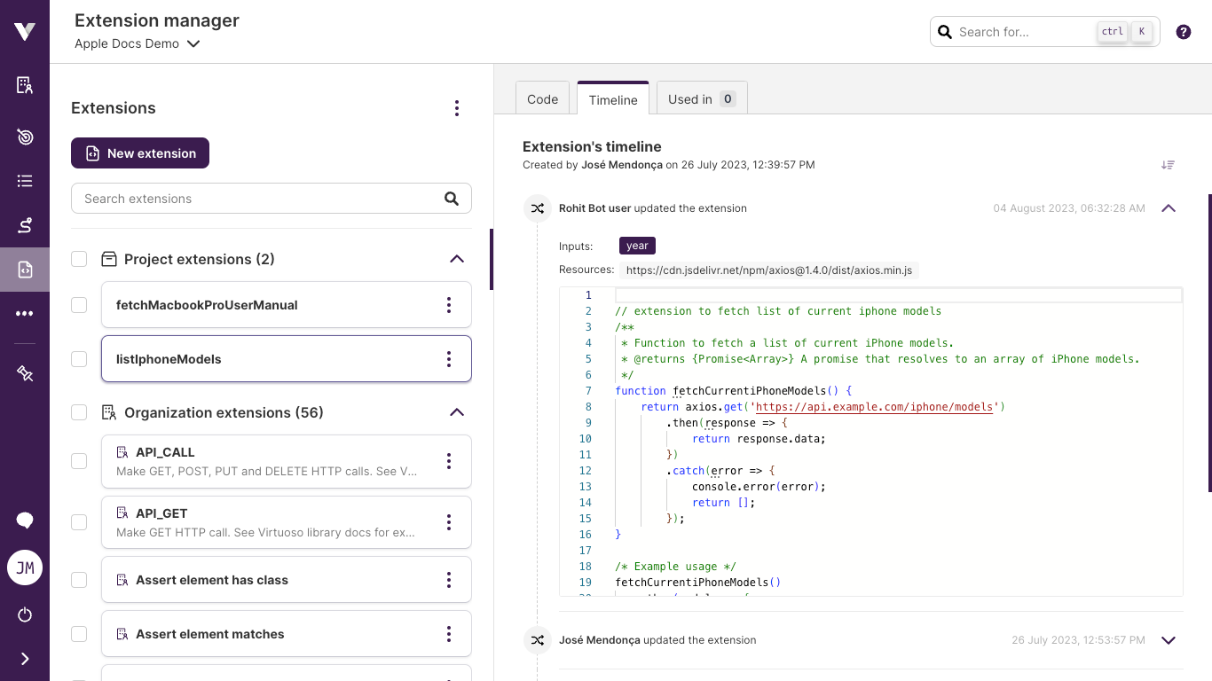Open the gavel tool icon in sidebar
This screenshot has height=681, width=1212.
25,373
